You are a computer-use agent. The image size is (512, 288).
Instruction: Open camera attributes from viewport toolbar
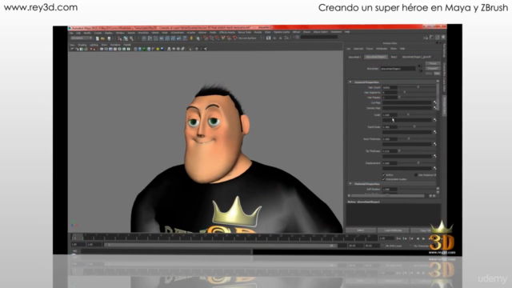(77, 49)
